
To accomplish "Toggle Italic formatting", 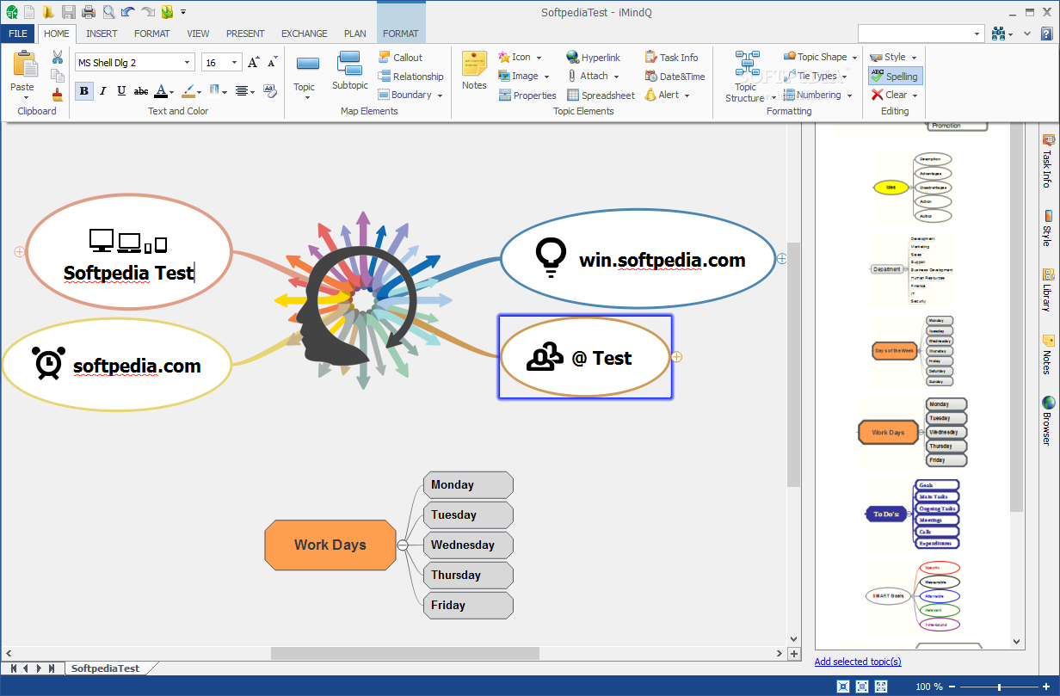I will point(103,90).
